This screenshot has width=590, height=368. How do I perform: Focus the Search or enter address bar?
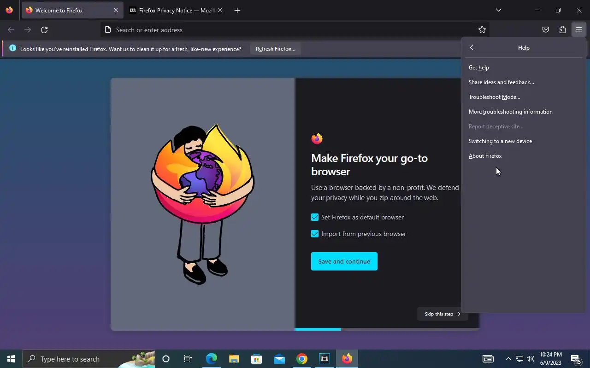click(295, 30)
